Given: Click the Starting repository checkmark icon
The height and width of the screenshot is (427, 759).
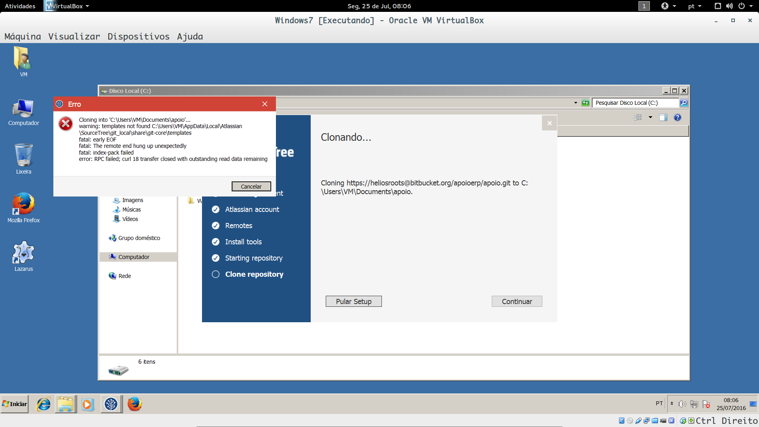Looking at the screenshot, I should (x=215, y=258).
